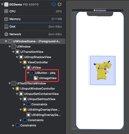The height and width of the screenshot is (134, 129).
Task: Collapse the UITextEffectsWindow disclosure triangle
Action: pyautogui.click(x=9, y=83)
